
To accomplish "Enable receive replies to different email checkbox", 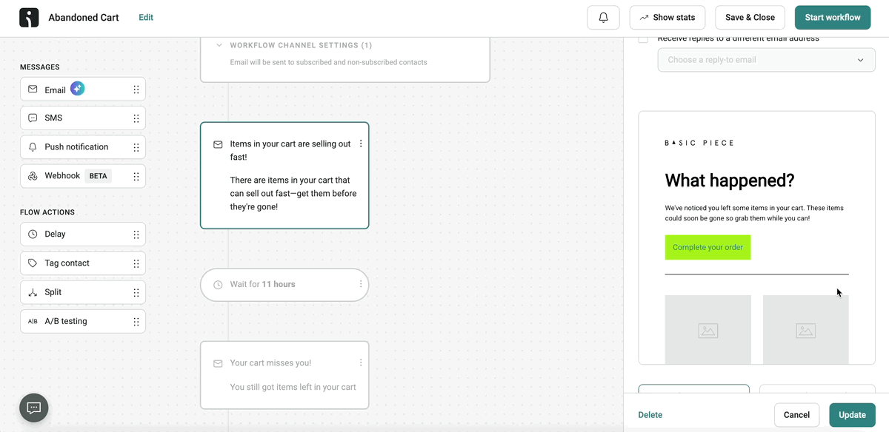I will pyautogui.click(x=643, y=39).
